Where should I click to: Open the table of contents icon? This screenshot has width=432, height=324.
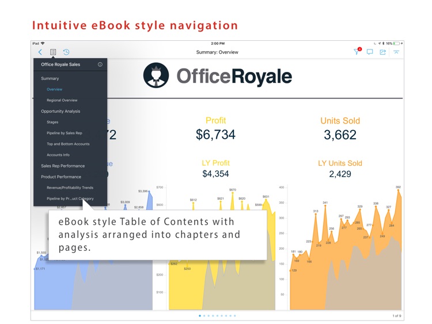point(53,52)
